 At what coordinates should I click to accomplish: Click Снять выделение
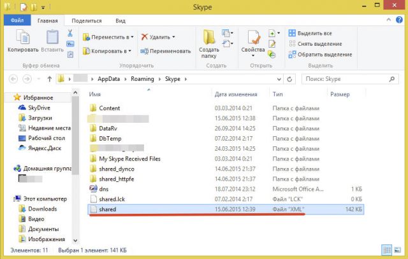click(x=315, y=44)
